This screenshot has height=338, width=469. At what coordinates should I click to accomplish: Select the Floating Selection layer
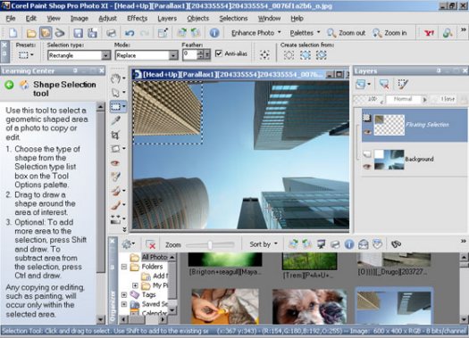point(414,125)
